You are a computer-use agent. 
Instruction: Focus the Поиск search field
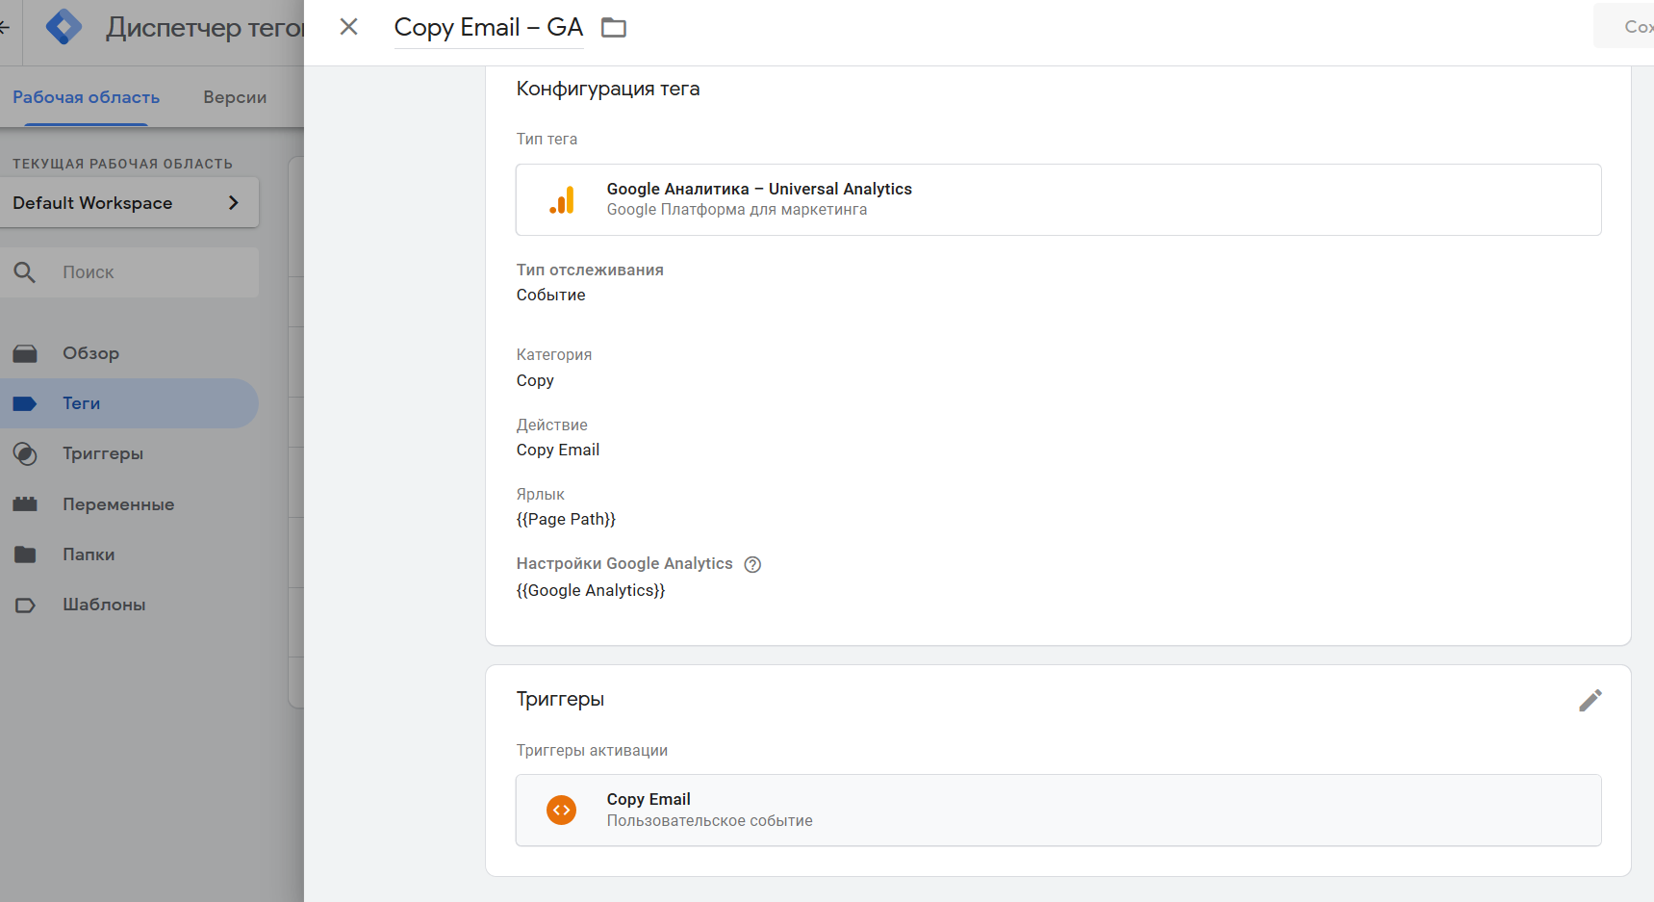coord(129,272)
